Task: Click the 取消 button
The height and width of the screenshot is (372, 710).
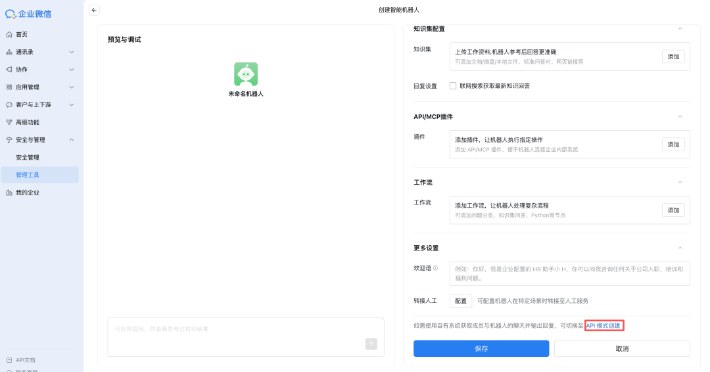Action: point(622,348)
